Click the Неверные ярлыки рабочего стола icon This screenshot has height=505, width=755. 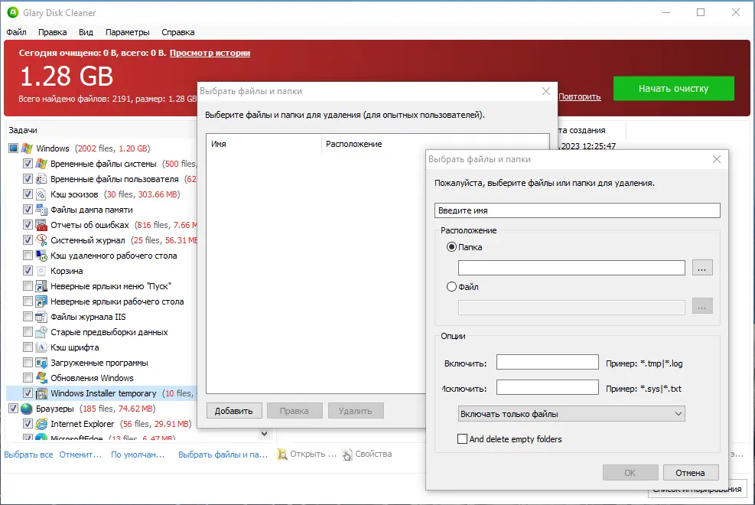(x=41, y=301)
